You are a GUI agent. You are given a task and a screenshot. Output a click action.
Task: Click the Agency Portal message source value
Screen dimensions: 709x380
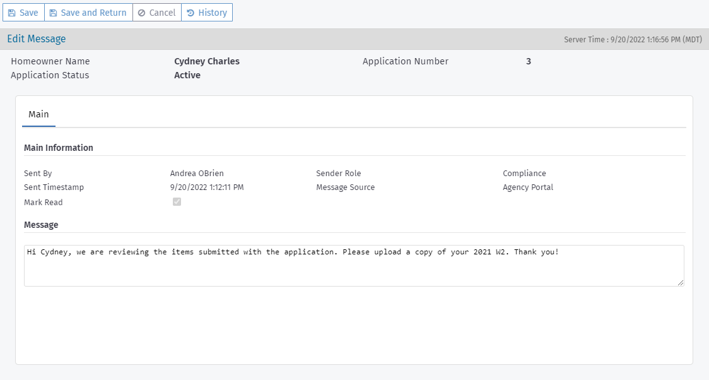(528, 187)
